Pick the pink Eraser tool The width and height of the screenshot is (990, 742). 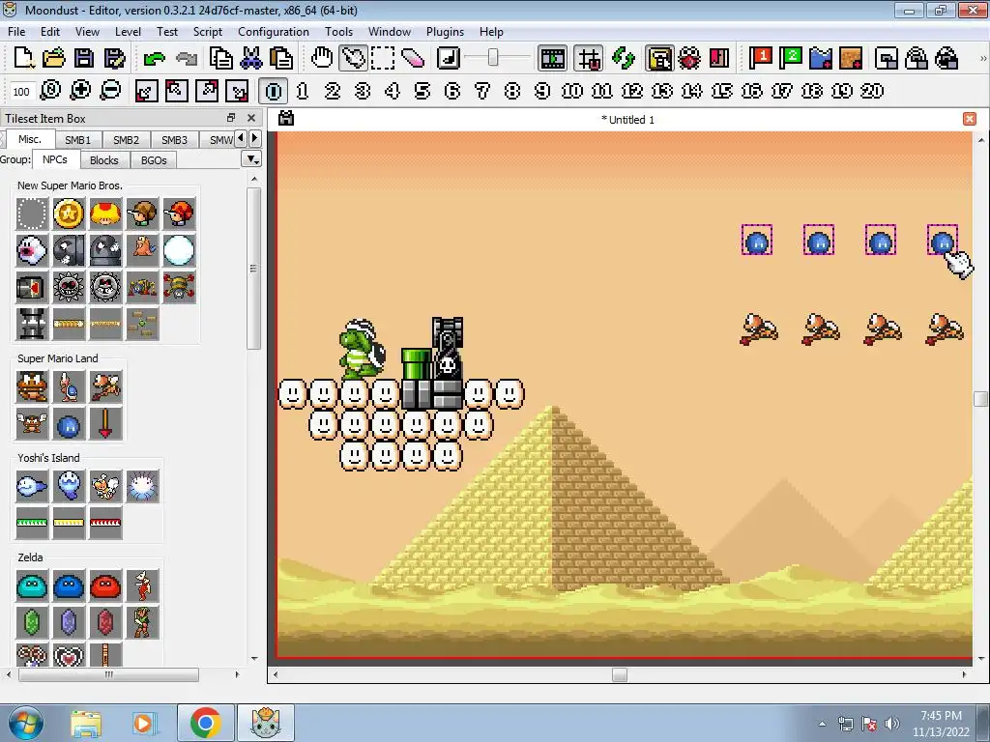(x=413, y=58)
